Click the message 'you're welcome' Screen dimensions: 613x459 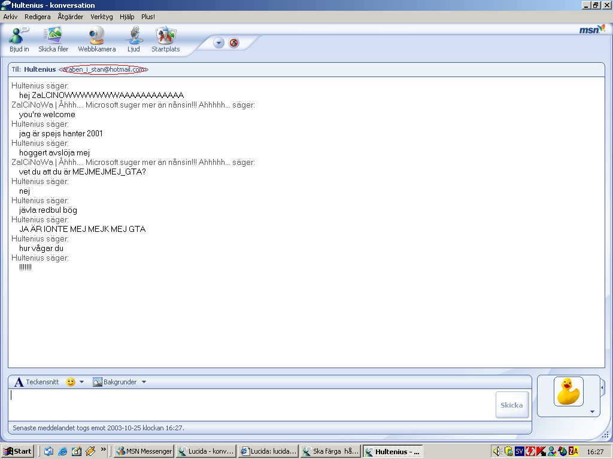coord(47,114)
